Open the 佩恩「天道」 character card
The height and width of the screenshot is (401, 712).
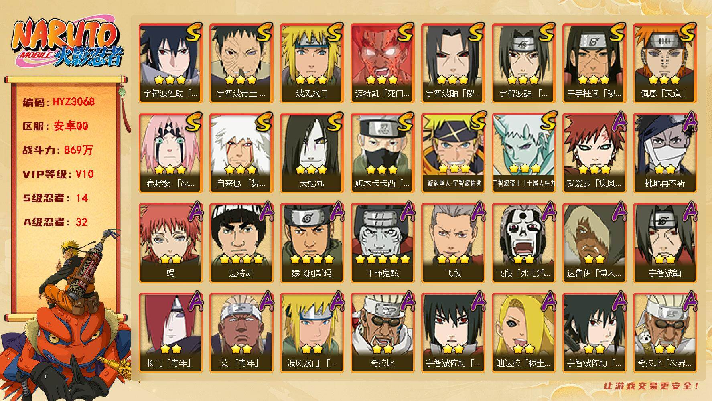click(x=665, y=63)
